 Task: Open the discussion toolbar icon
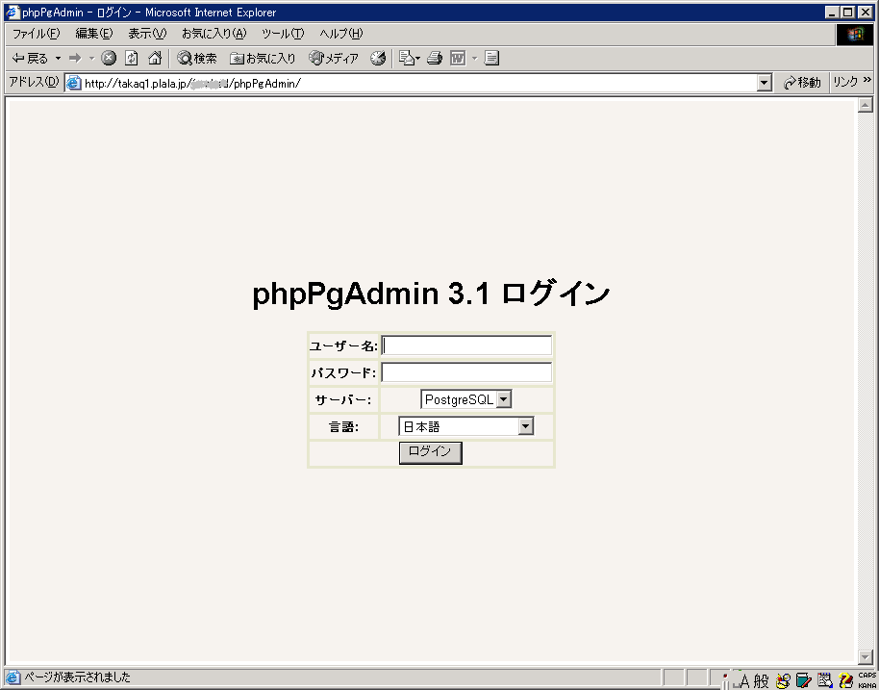[491, 58]
